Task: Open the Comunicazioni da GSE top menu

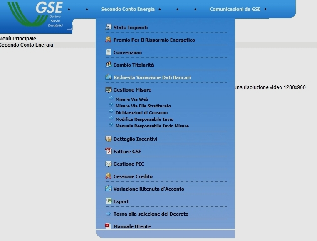Action: click(x=235, y=9)
